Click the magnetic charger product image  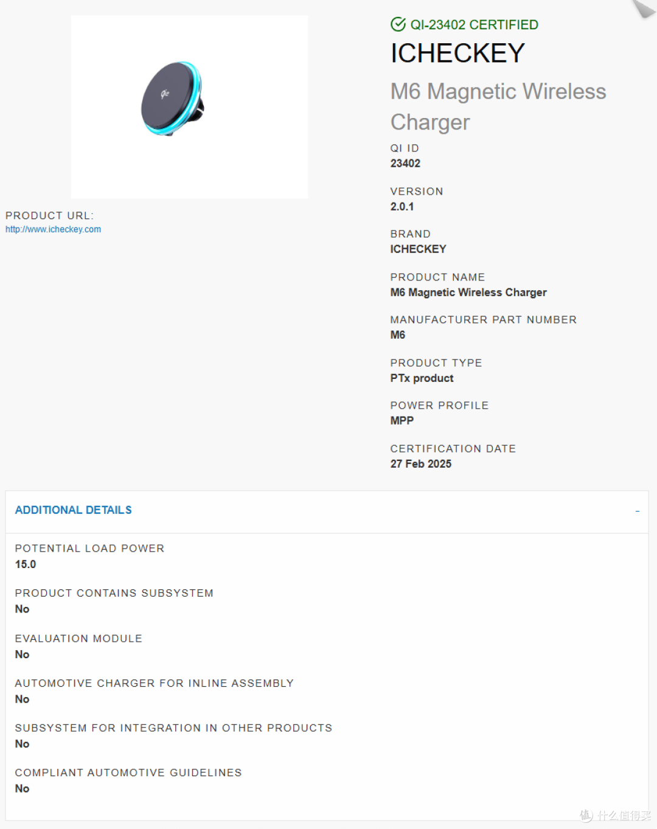tap(189, 107)
